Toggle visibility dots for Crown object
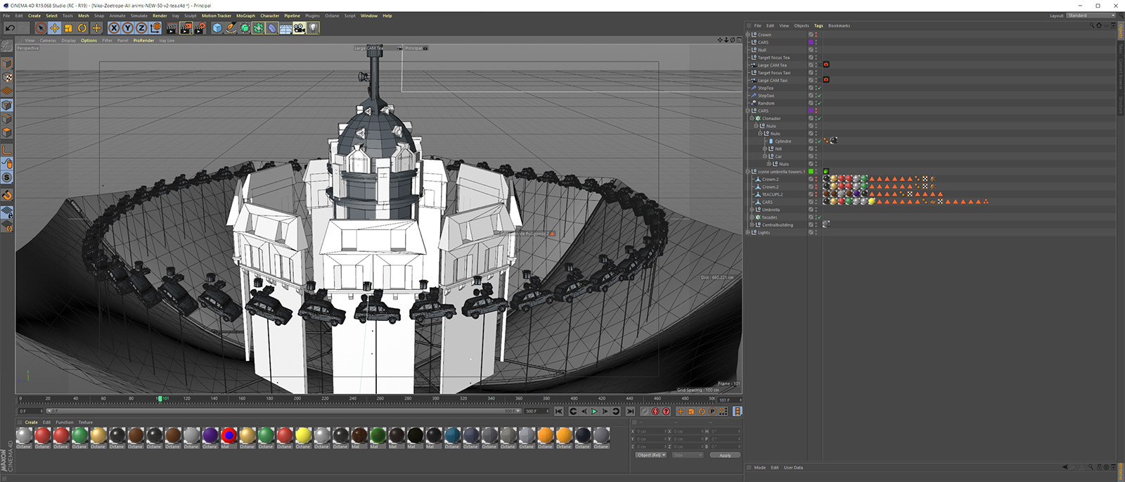This screenshot has height=482, width=1125. coord(816,34)
